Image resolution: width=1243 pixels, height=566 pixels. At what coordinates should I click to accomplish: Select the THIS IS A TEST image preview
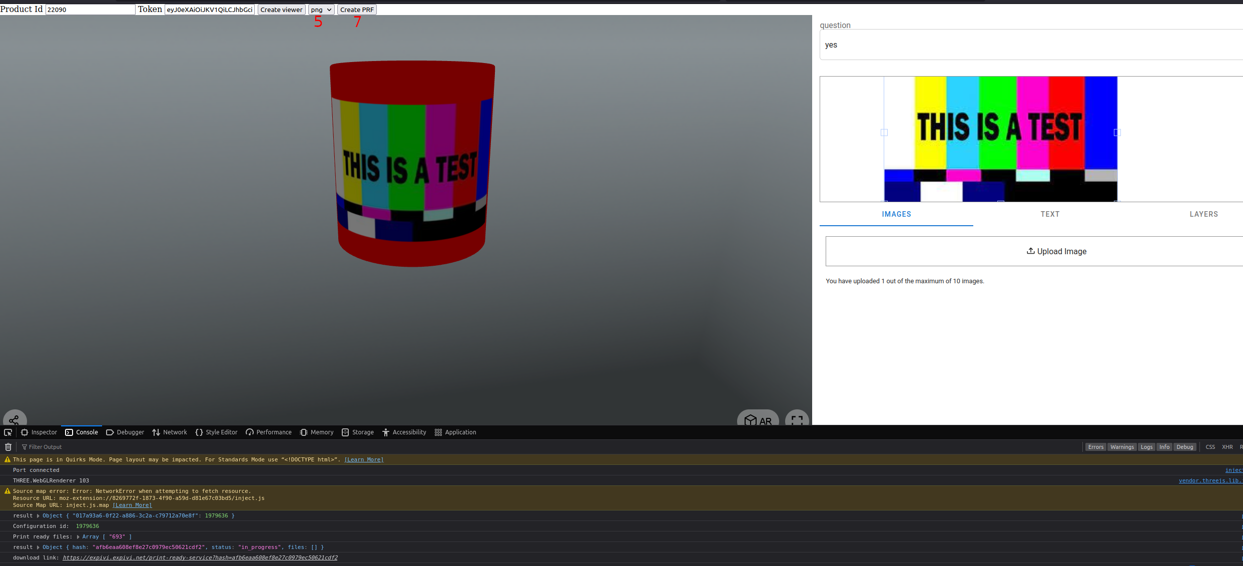coord(1000,139)
